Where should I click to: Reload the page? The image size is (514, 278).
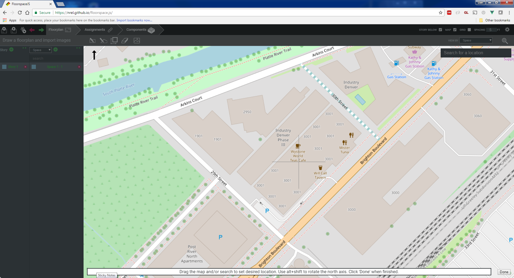point(20,13)
